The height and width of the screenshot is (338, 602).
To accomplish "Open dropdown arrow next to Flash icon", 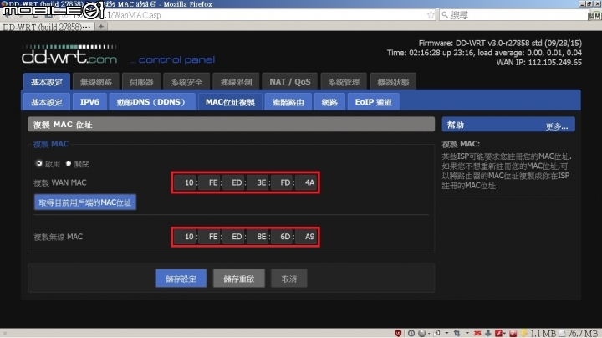I will (505, 333).
